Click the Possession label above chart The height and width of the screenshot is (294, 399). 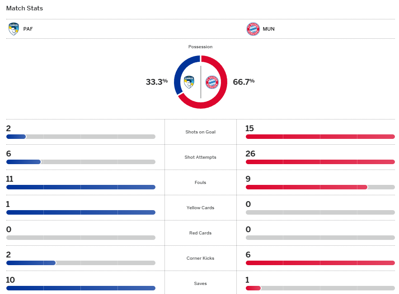200,47
